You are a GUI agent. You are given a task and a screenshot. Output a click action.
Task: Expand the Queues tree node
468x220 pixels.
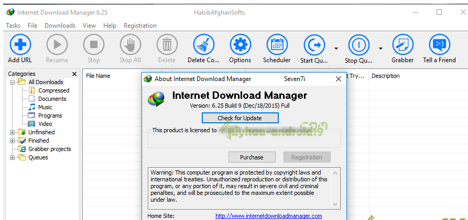[12, 157]
